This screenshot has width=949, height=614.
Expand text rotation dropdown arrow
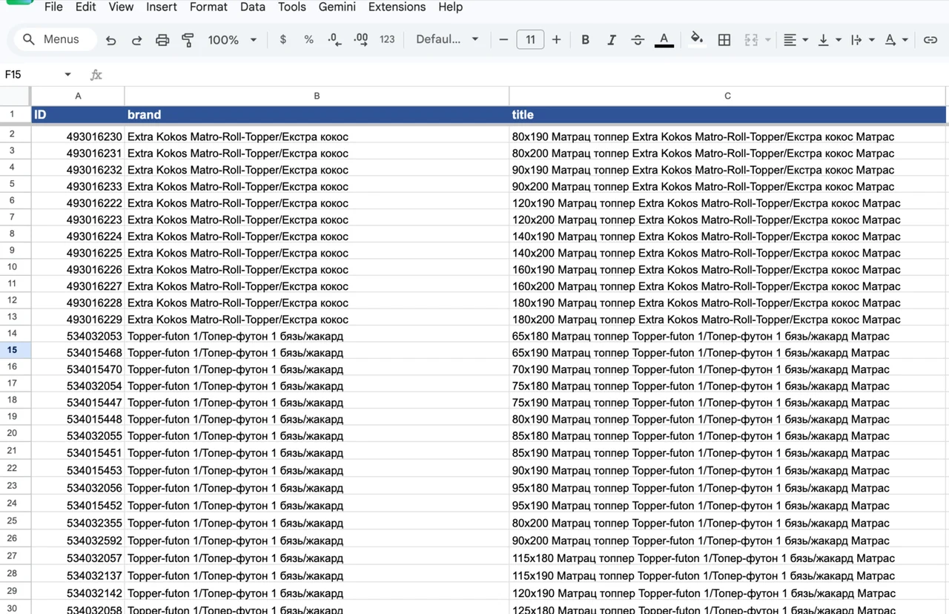coord(905,40)
